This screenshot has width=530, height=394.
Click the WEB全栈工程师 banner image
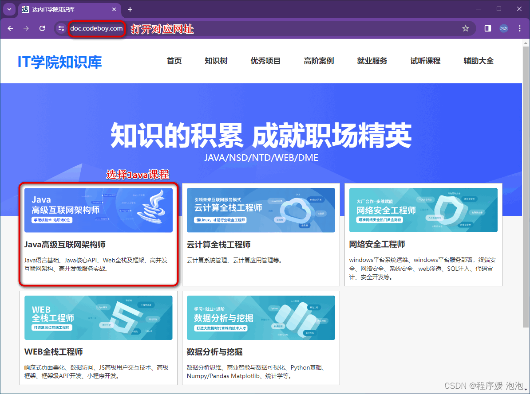point(99,318)
